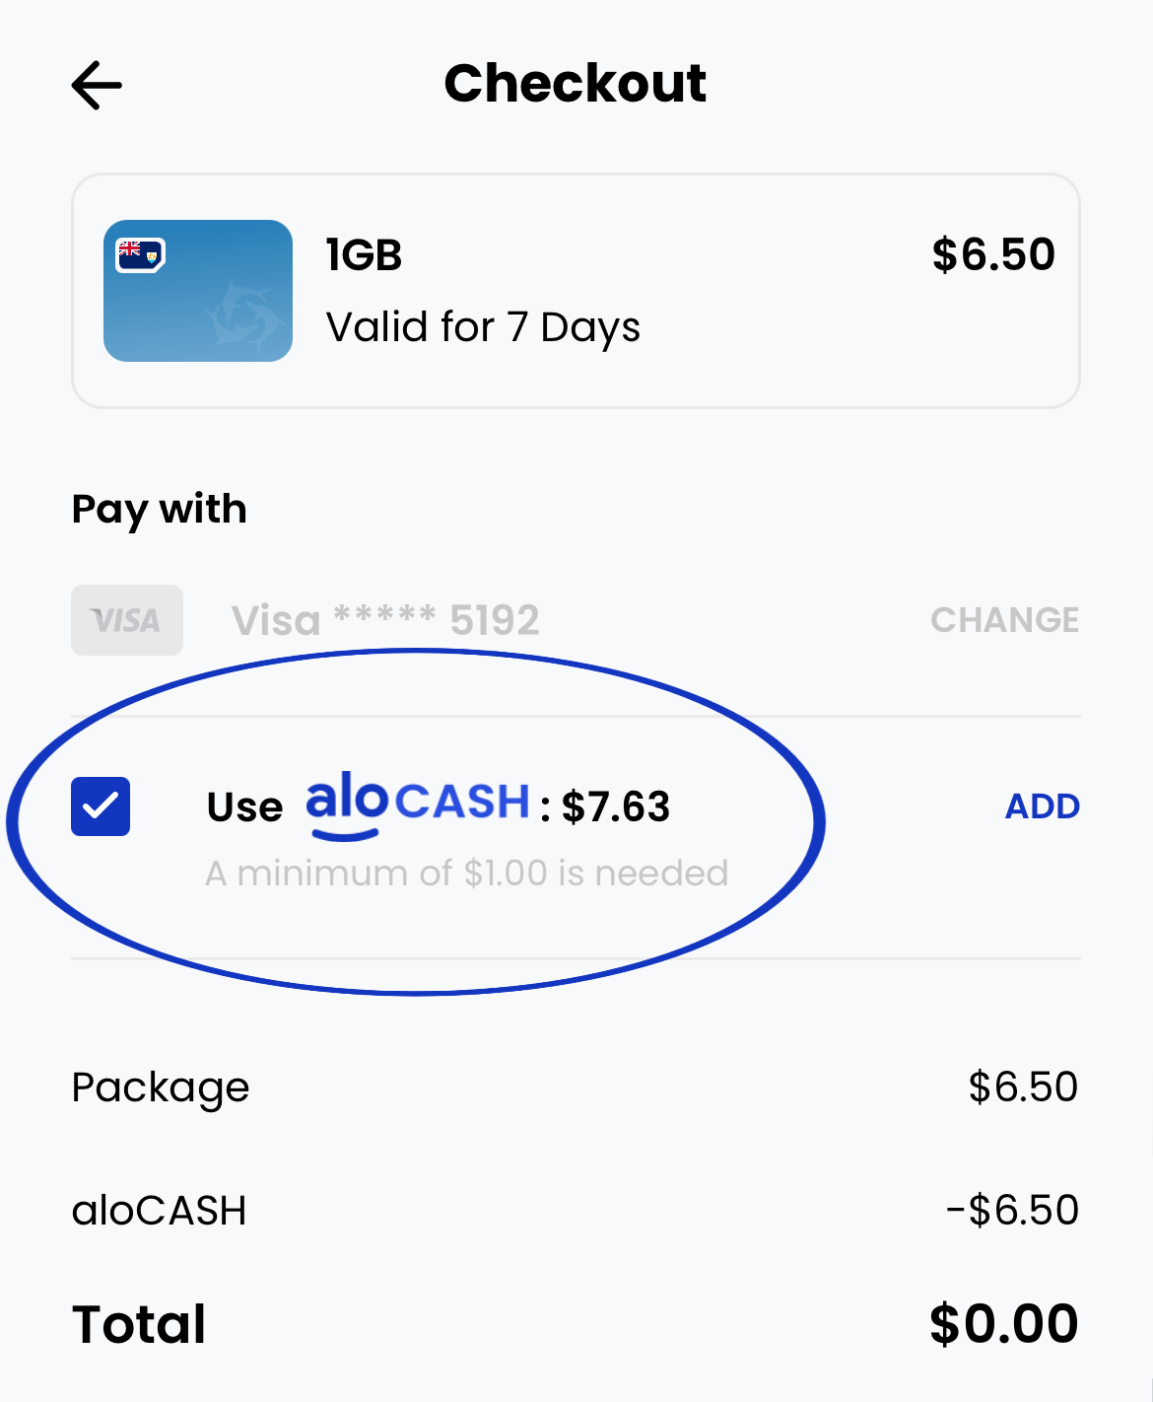Select the Checkout title header
Image resolution: width=1153 pixels, height=1402 pixels.
point(576,83)
